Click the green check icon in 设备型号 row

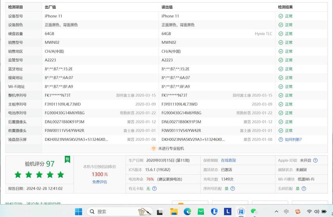pos(281,16)
